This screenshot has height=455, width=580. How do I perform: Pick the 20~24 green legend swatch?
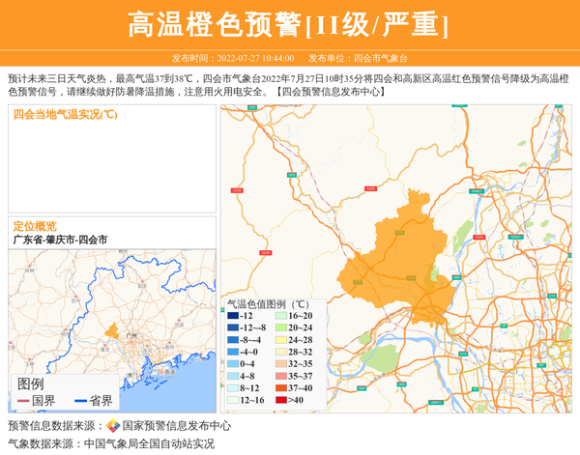[279, 328]
